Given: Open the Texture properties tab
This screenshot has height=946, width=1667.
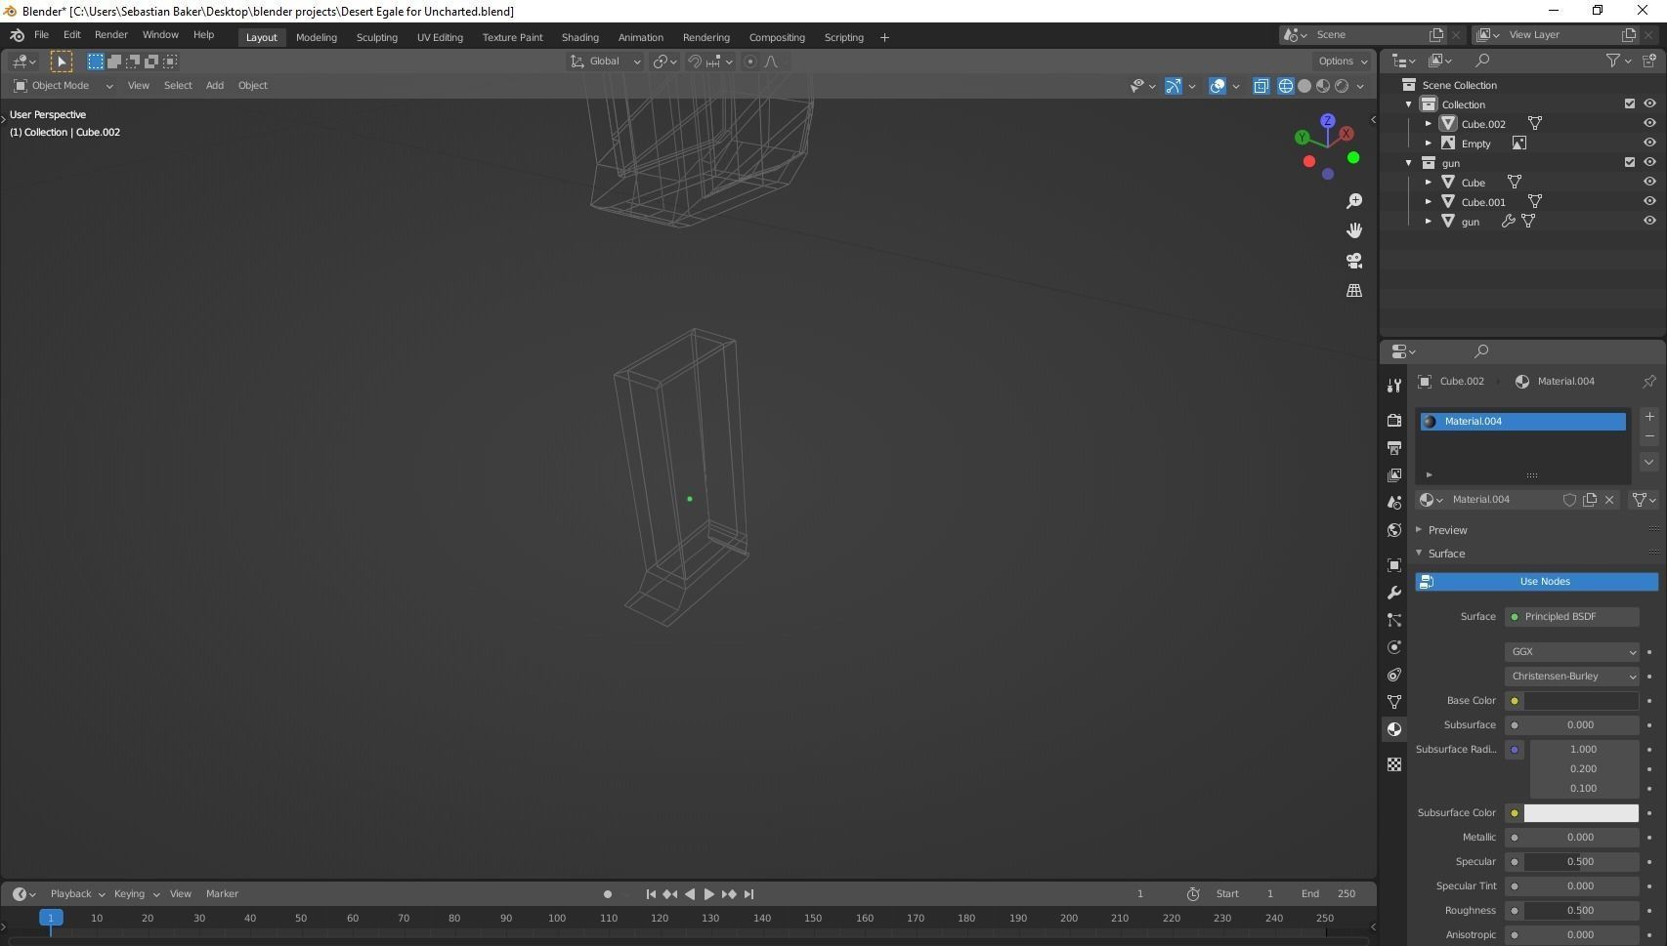Looking at the screenshot, I should (x=1394, y=764).
